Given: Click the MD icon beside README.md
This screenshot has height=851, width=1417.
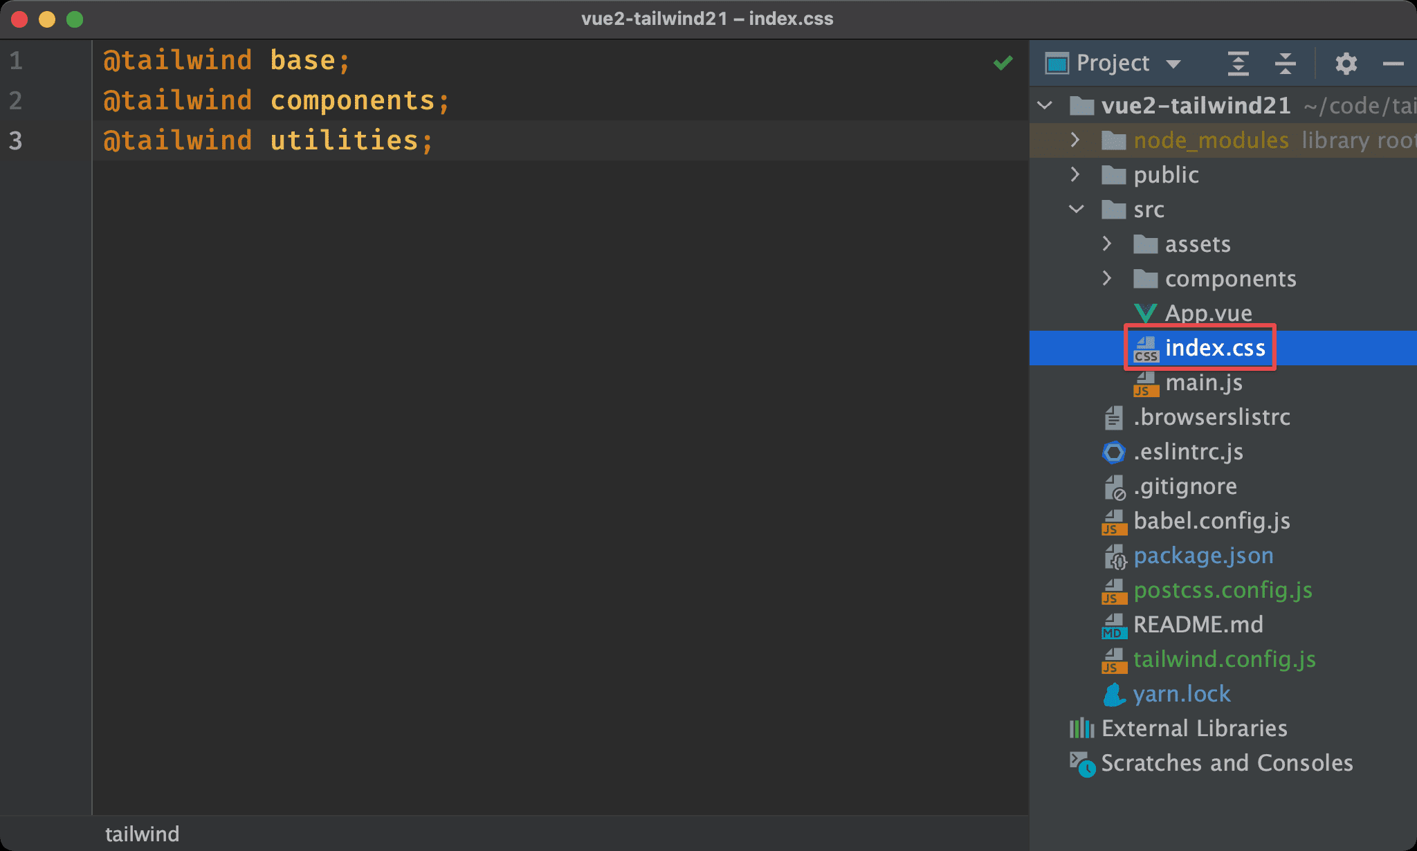Looking at the screenshot, I should point(1114,626).
